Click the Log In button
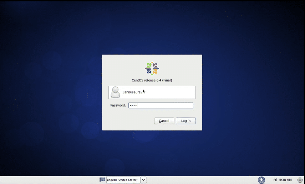Screen dimensions: 305x184 pos(186,121)
